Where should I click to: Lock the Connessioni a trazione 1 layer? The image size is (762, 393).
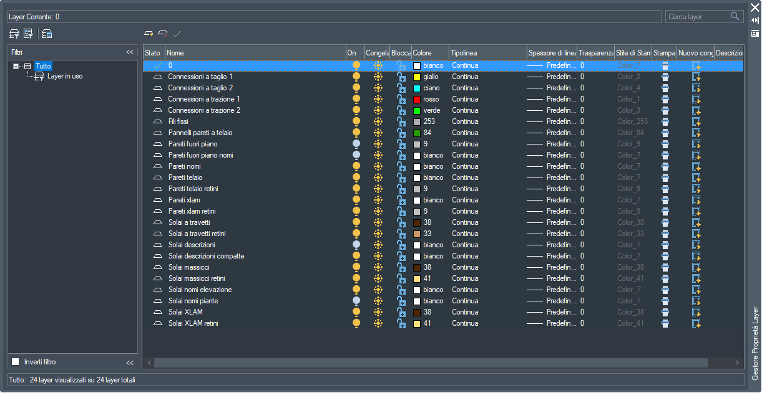tap(401, 99)
